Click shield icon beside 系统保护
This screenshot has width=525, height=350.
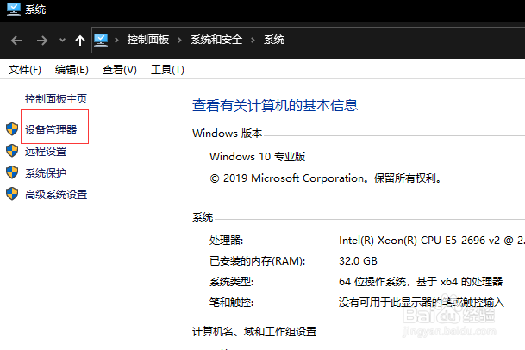[x=12, y=172]
